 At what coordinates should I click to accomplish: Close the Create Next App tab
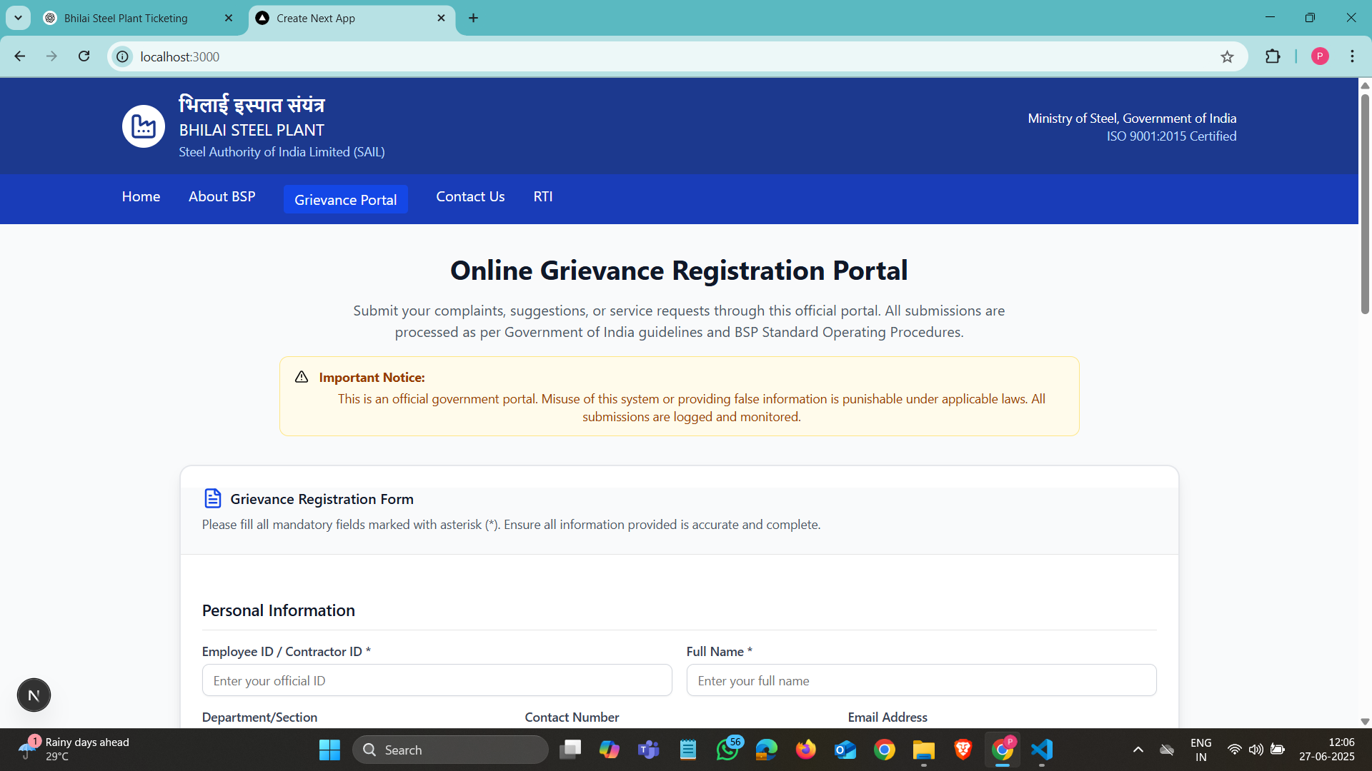click(441, 18)
